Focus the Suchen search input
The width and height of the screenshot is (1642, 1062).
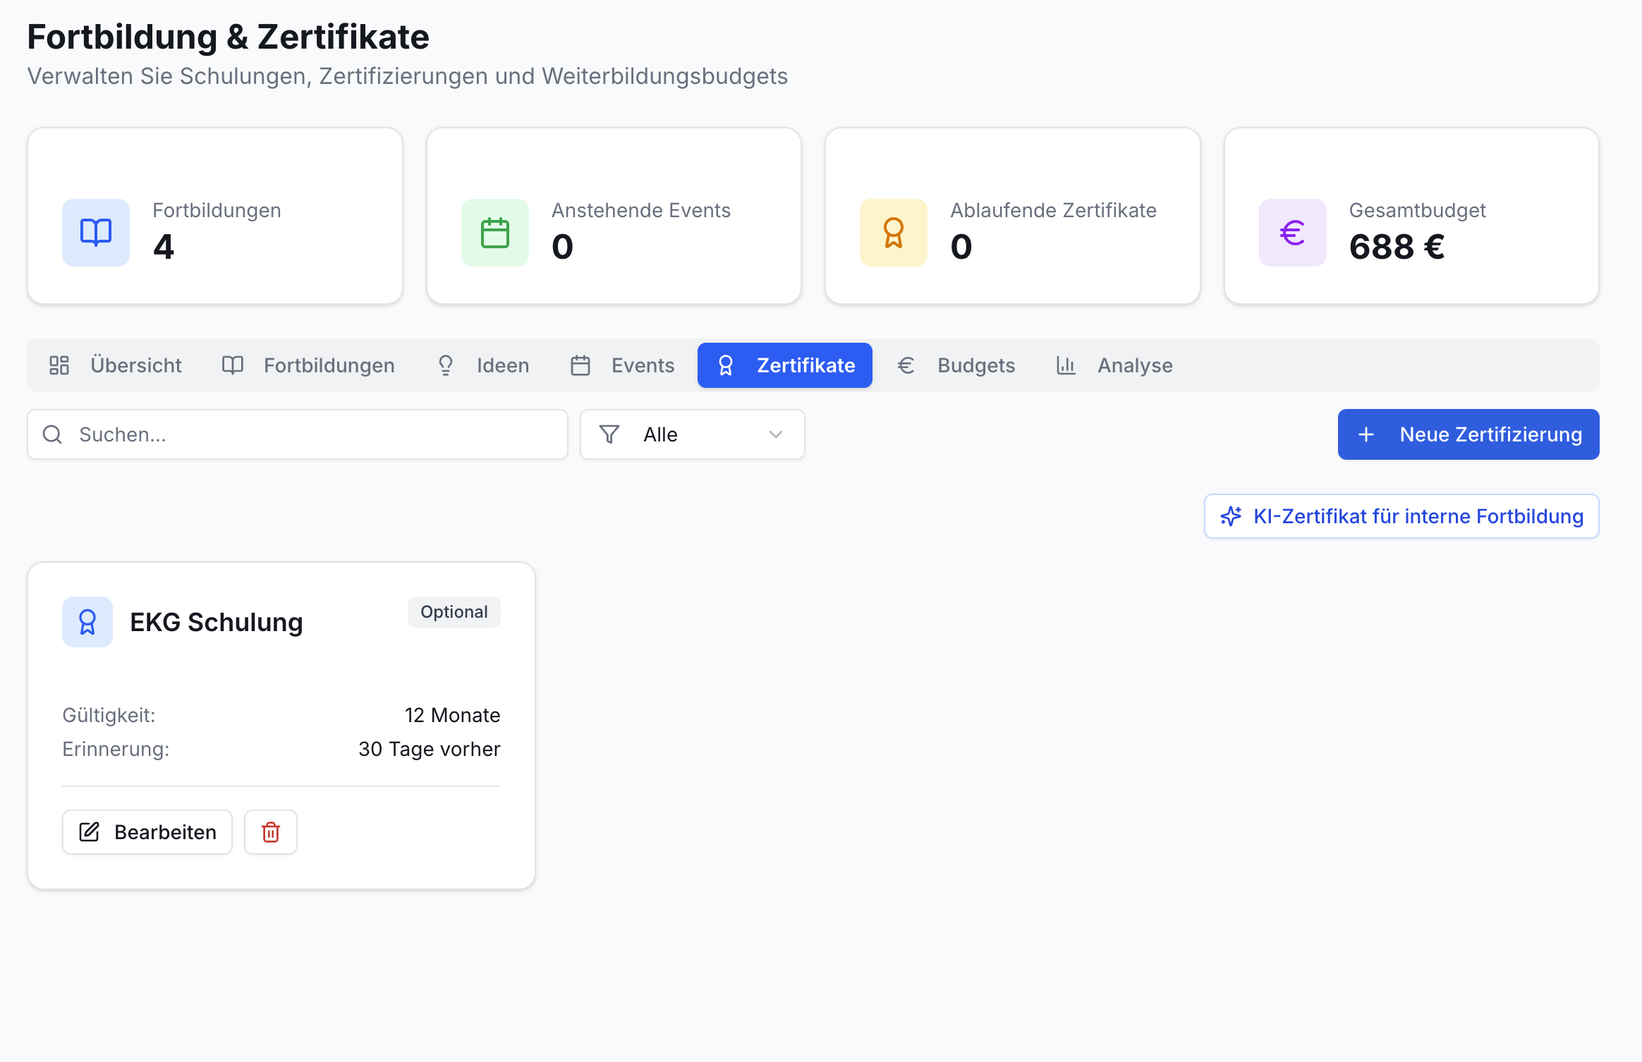coord(298,434)
